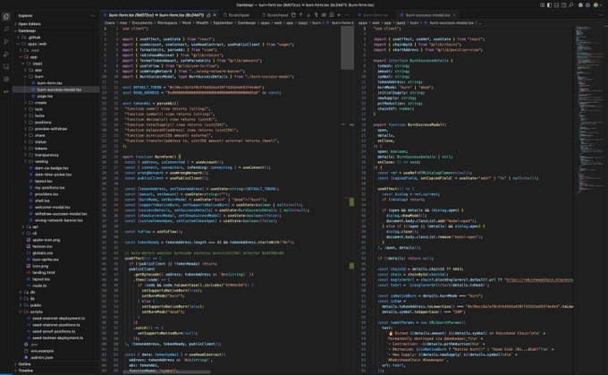Open globals.css file
The image size is (608, 375).
tap(42, 252)
